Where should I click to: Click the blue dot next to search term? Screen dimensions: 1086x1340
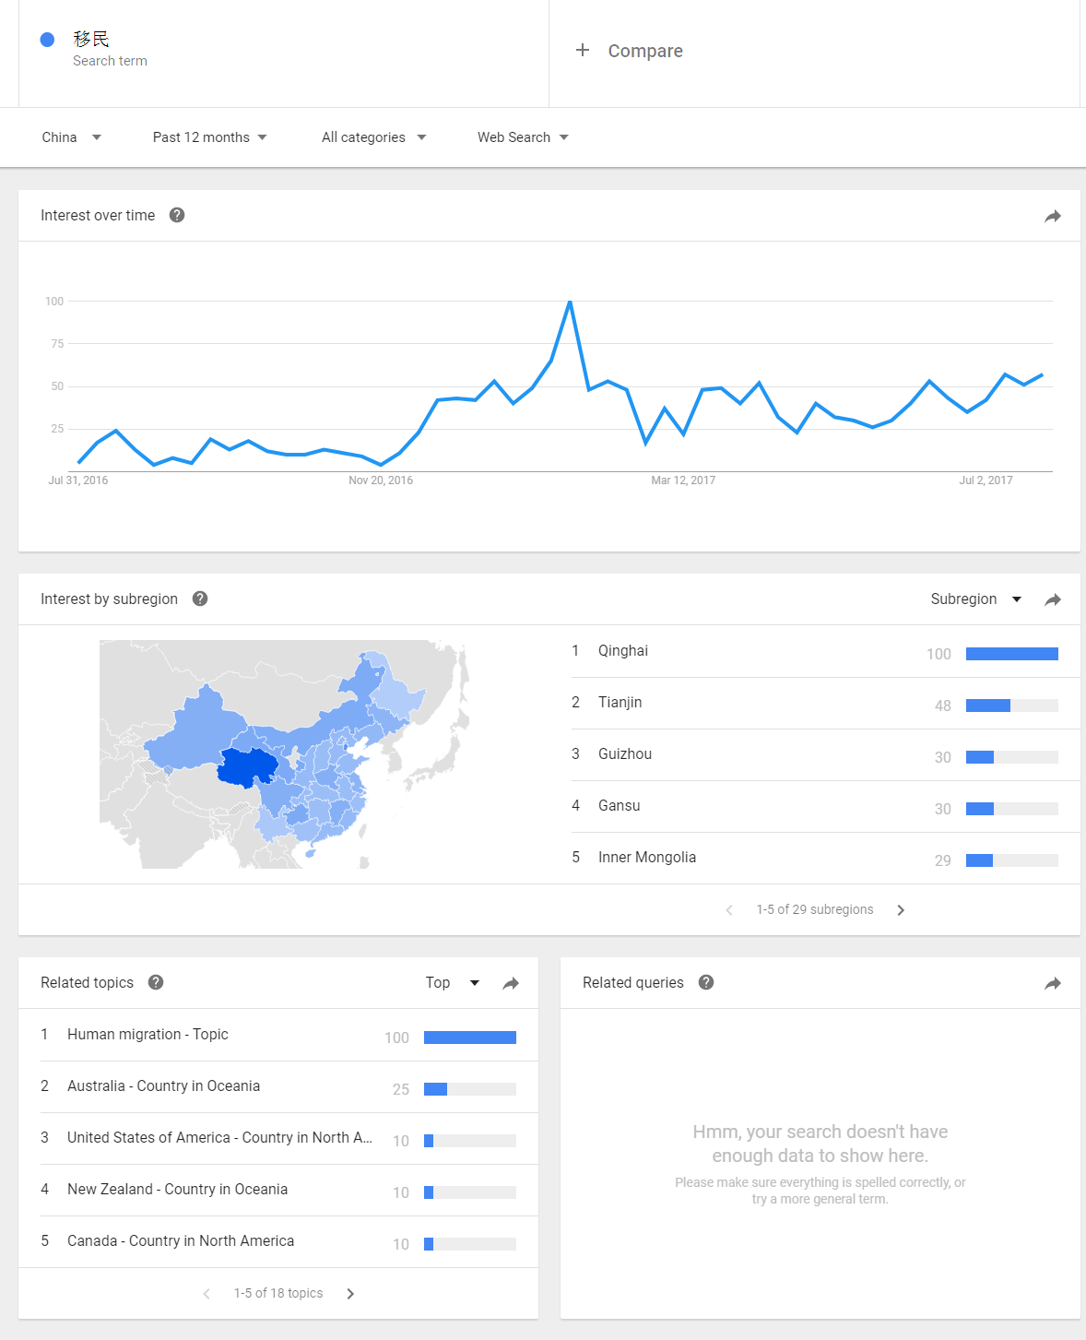[47, 40]
